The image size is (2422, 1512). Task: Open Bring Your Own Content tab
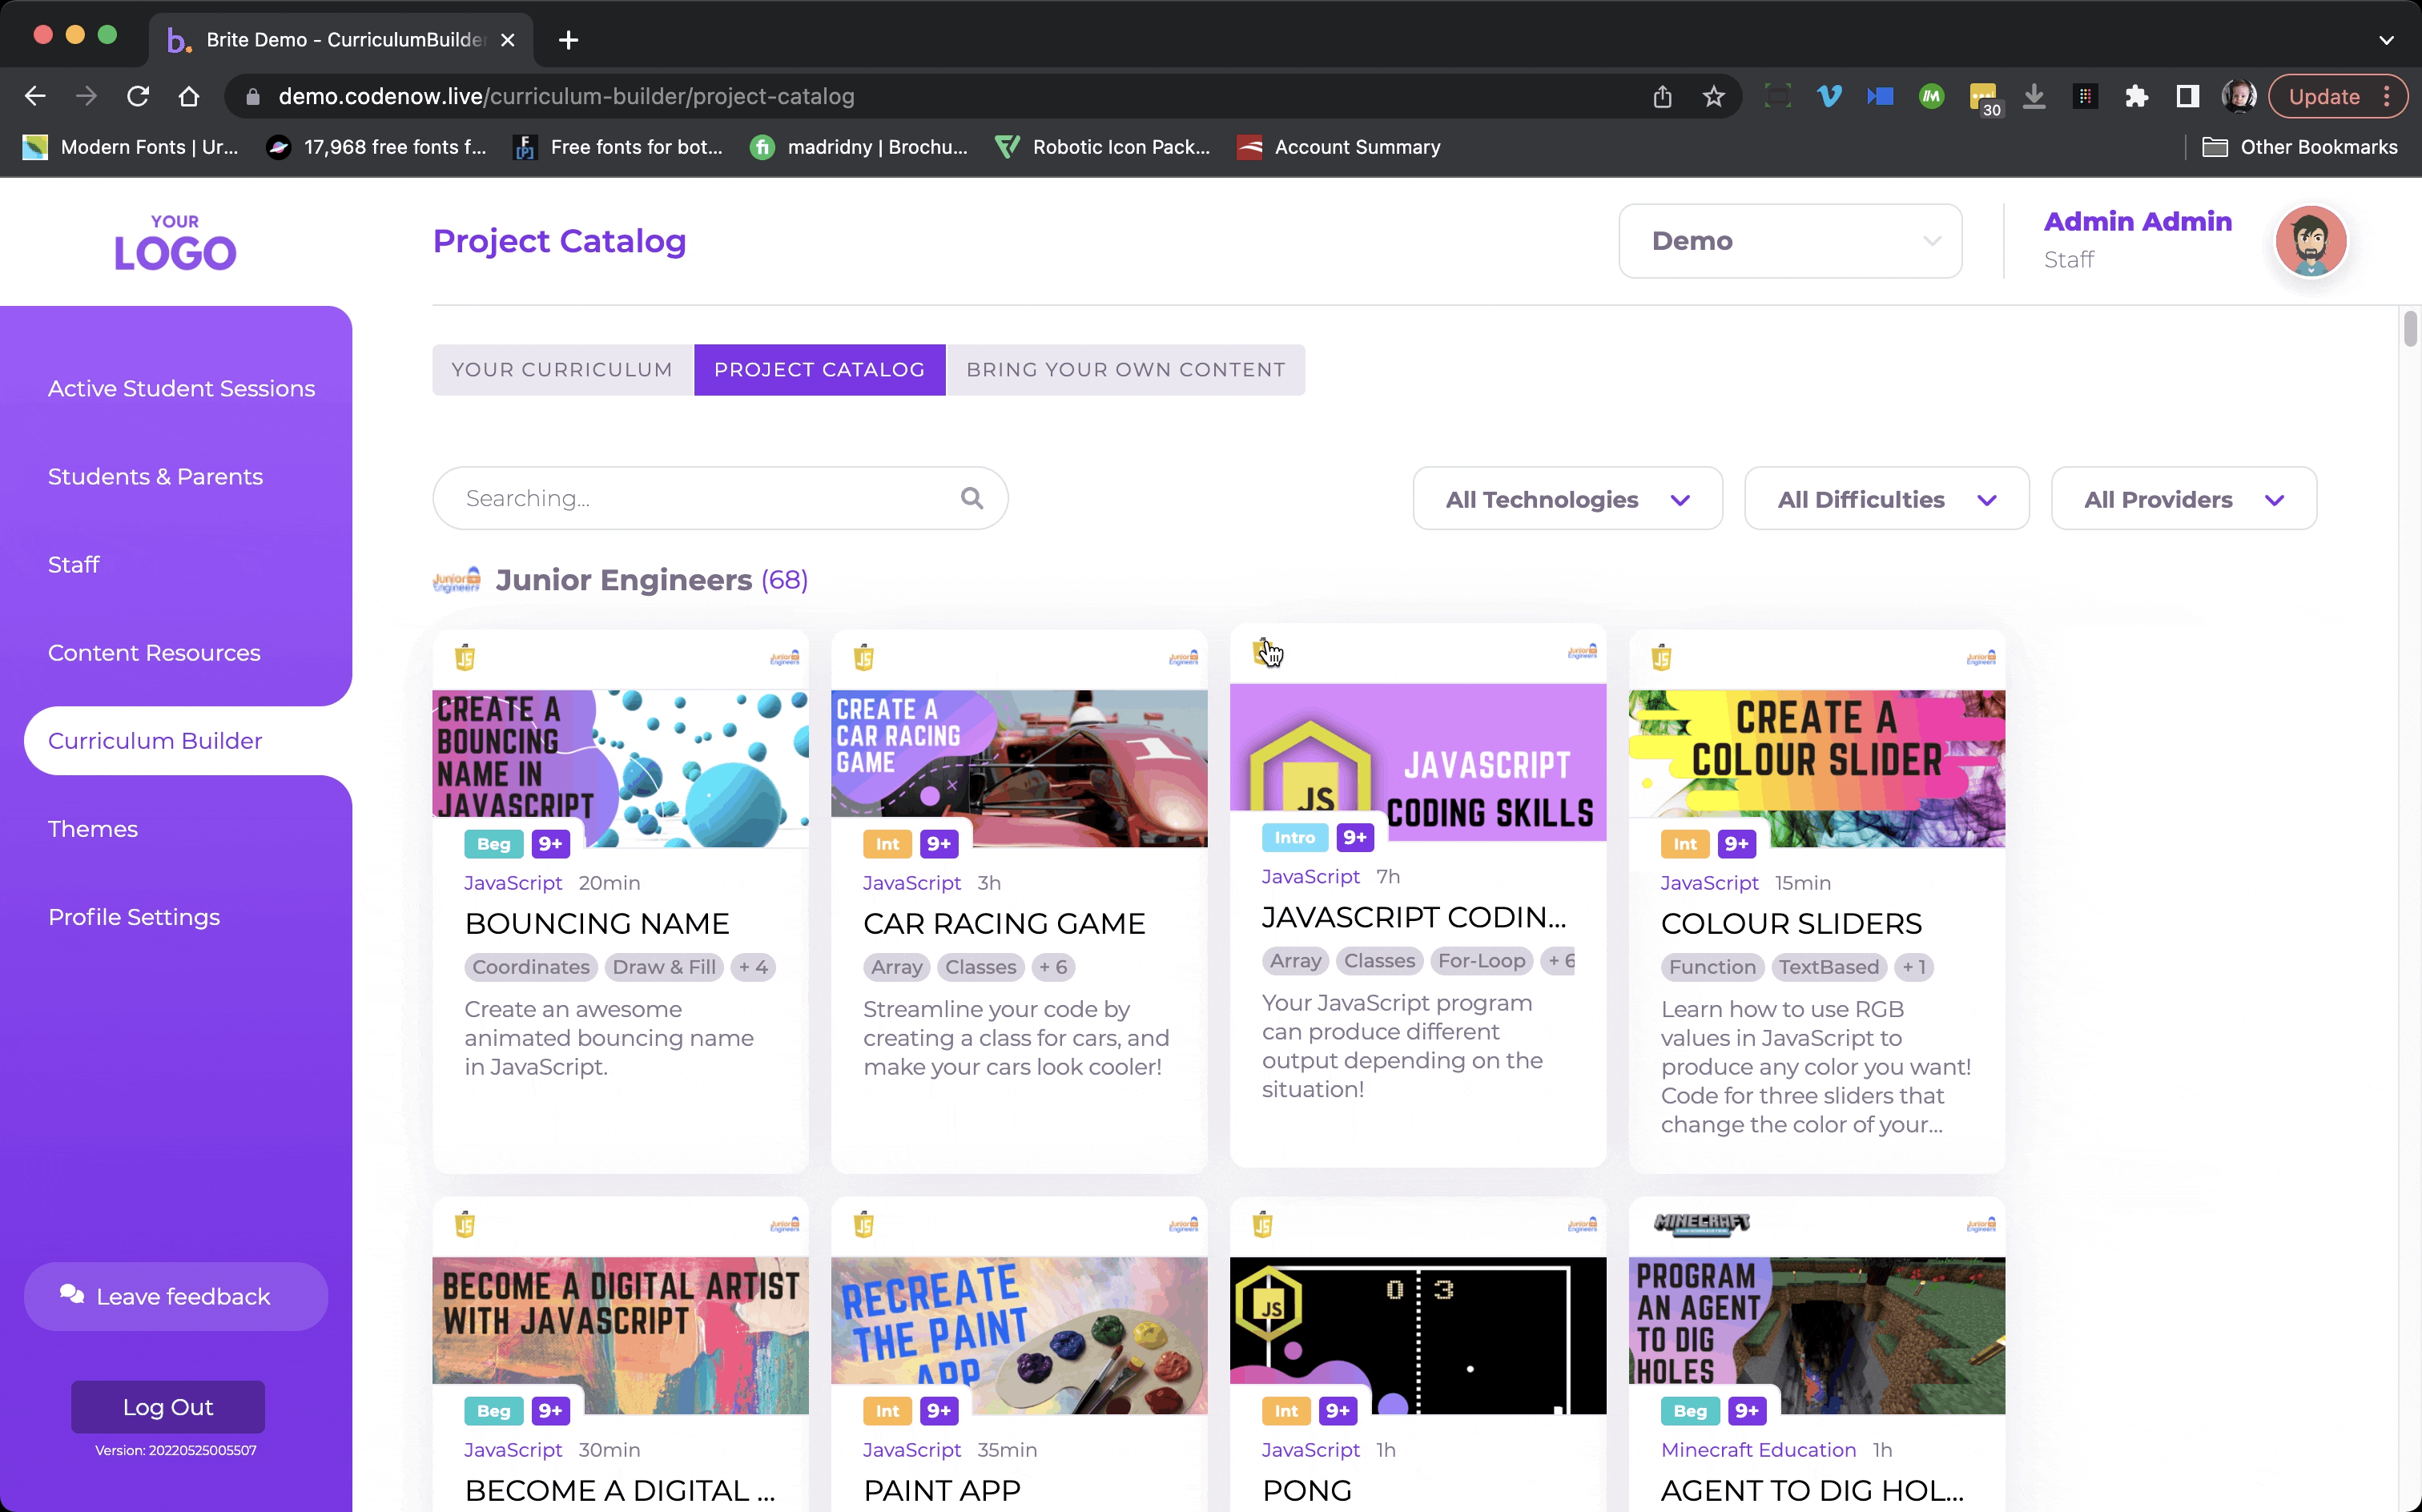pos(1125,370)
